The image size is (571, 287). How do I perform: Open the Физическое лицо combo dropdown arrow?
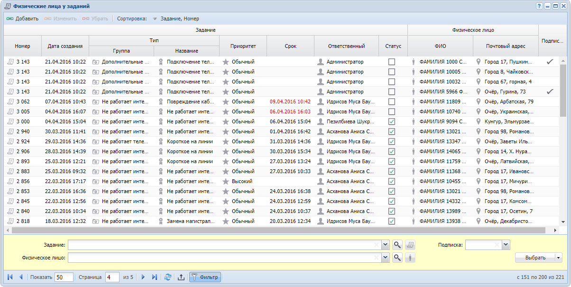click(x=385, y=258)
